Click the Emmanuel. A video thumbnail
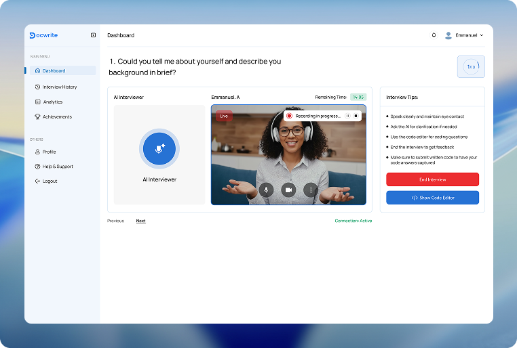 pos(288,154)
